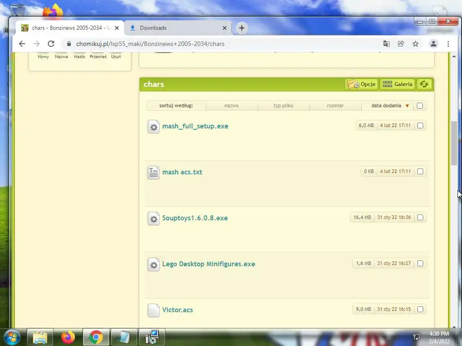Click the share page icon
Screen dimensions: 462x346
401,44
